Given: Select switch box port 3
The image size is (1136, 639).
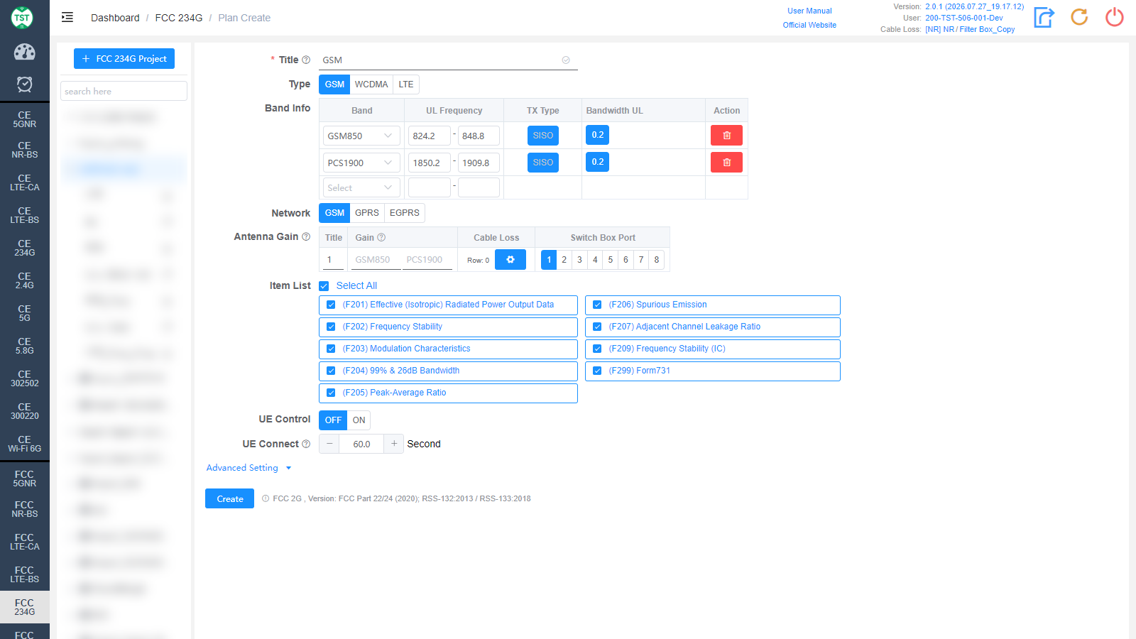Looking at the screenshot, I should point(579,260).
